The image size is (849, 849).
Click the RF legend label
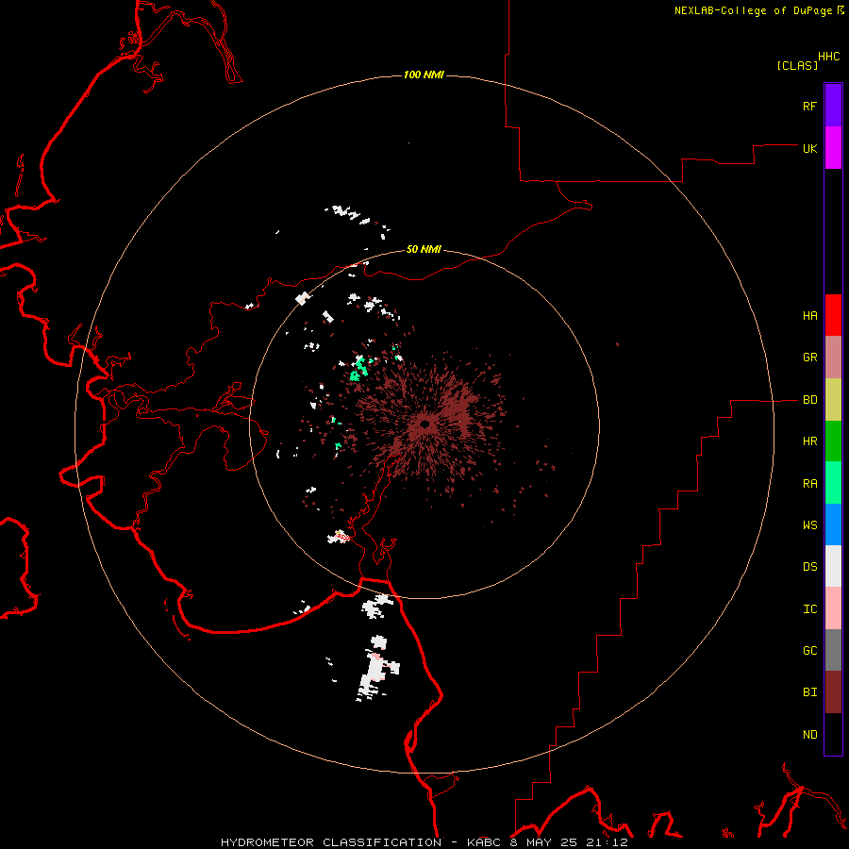tap(809, 106)
